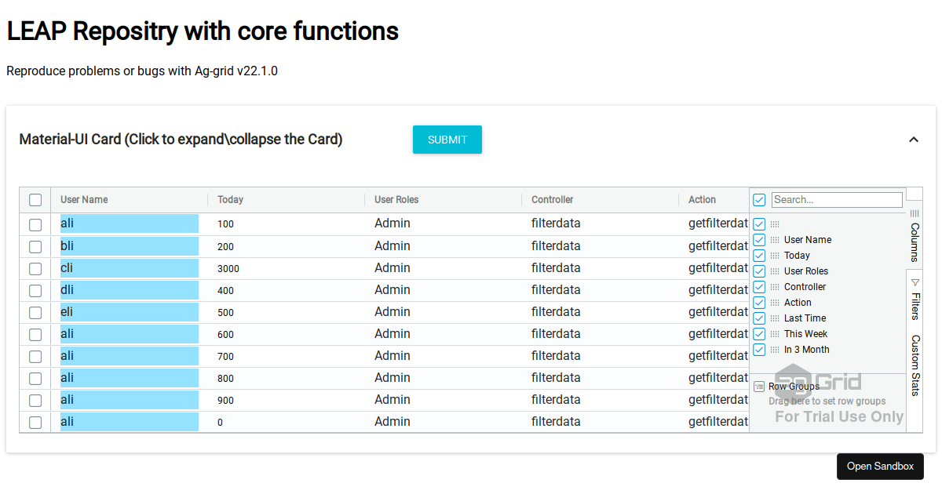
Task: Click the drag handle beside Last Time entry
Action: [774, 318]
